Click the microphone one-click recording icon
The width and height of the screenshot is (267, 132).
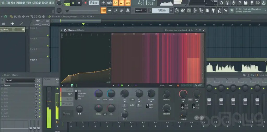pyautogui.click(x=234, y=3)
